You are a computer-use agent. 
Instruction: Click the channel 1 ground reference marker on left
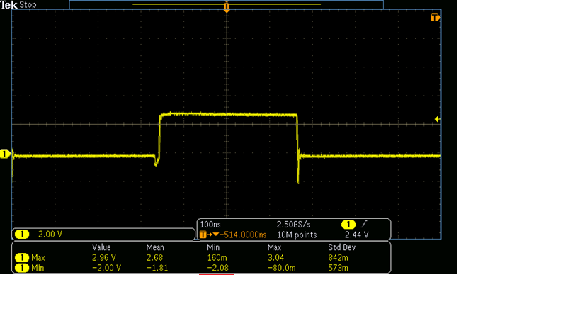click(5, 154)
